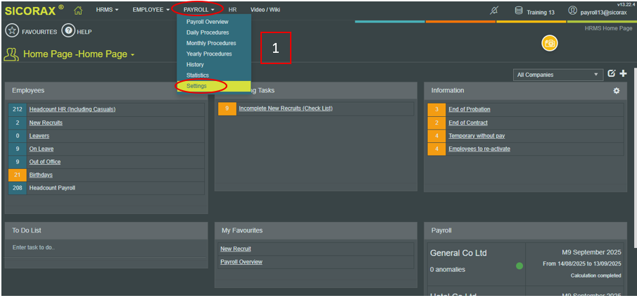This screenshot has height=298, width=637.
Task: Select Settings in Payroll menu
Action: coord(196,86)
